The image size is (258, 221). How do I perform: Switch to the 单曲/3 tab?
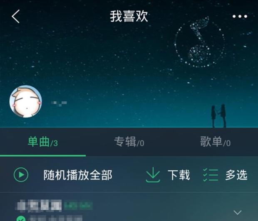tap(43, 142)
